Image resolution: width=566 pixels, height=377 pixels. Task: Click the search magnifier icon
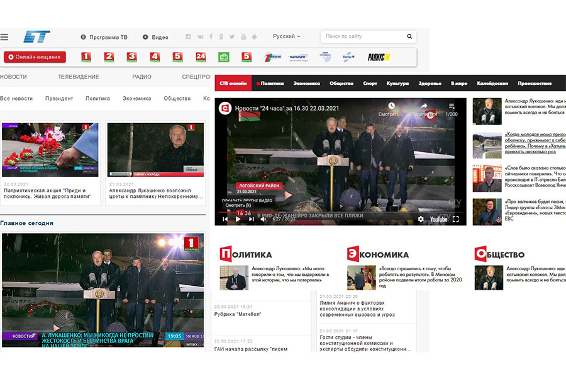click(x=409, y=36)
